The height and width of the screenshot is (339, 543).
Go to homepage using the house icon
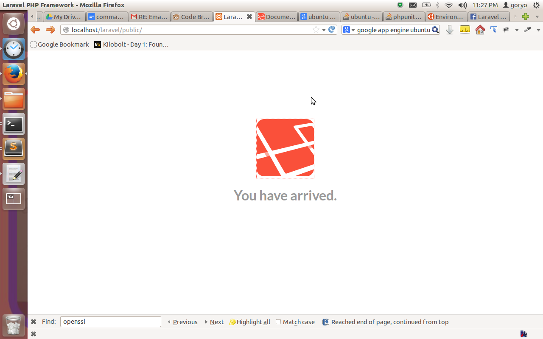tap(480, 30)
